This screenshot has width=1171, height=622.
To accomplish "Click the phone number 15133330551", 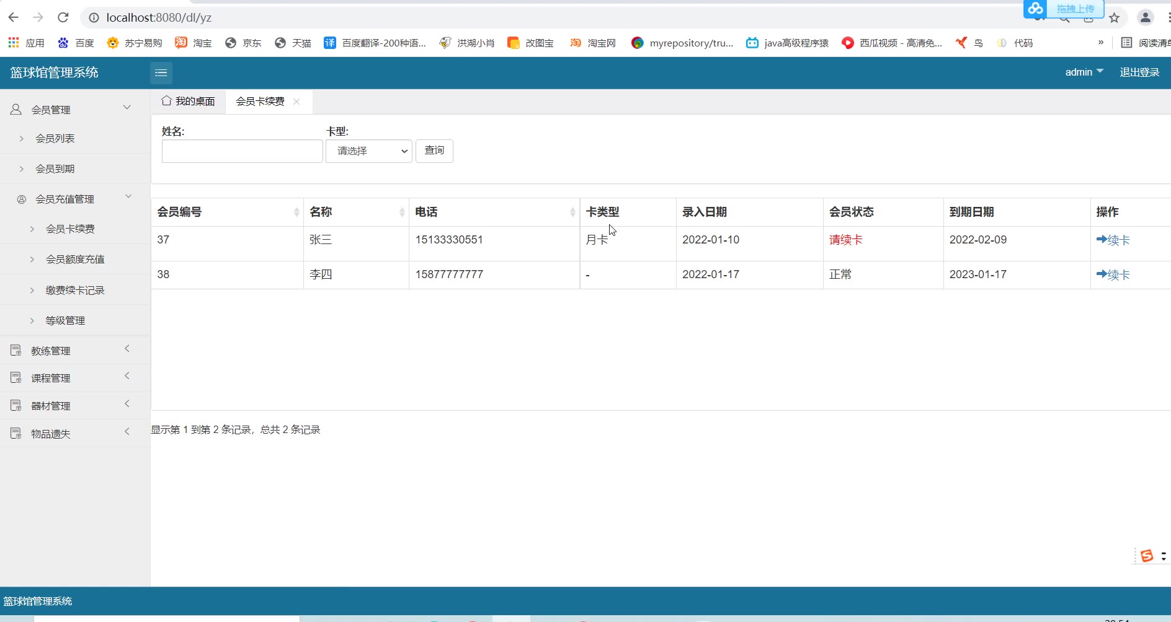I will (x=449, y=240).
